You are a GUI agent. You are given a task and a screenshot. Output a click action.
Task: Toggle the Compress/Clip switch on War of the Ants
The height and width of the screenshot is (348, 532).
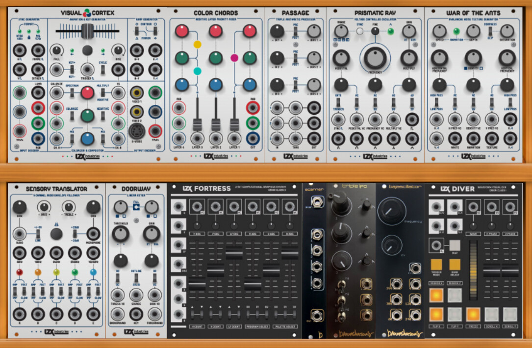pos(490,31)
